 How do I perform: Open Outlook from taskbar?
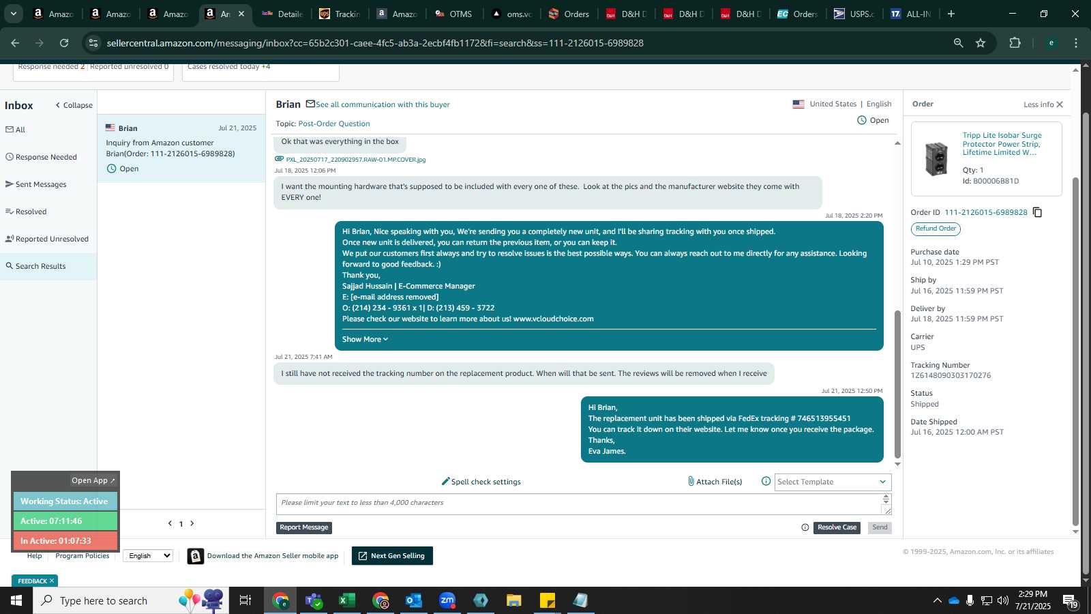point(414,600)
